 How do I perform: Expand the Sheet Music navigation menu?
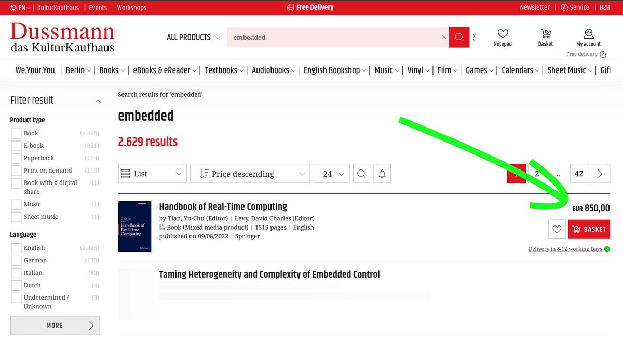coord(570,70)
